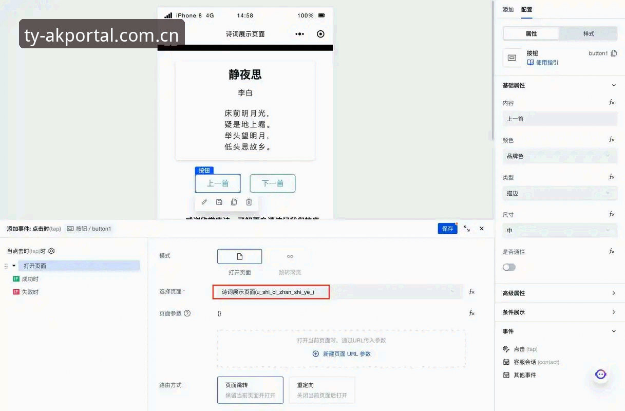625x411 pixels.
Task: Click the poem title 静夜思
Action: (x=245, y=74)
